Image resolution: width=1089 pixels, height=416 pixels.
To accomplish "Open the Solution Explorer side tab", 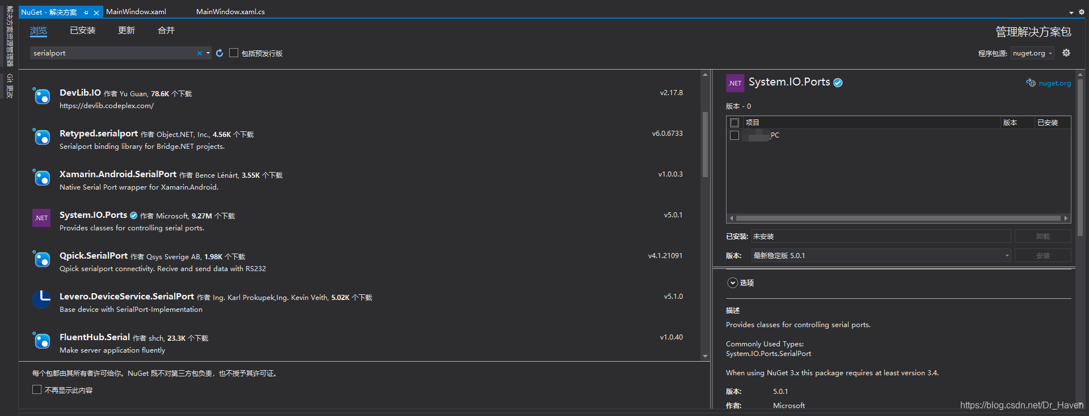I will (x=10, y=36).
